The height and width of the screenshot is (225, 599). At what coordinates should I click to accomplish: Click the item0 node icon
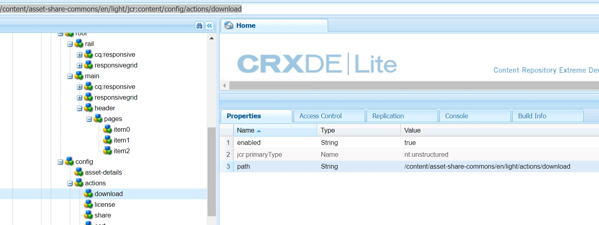click(x=108, y=129)
